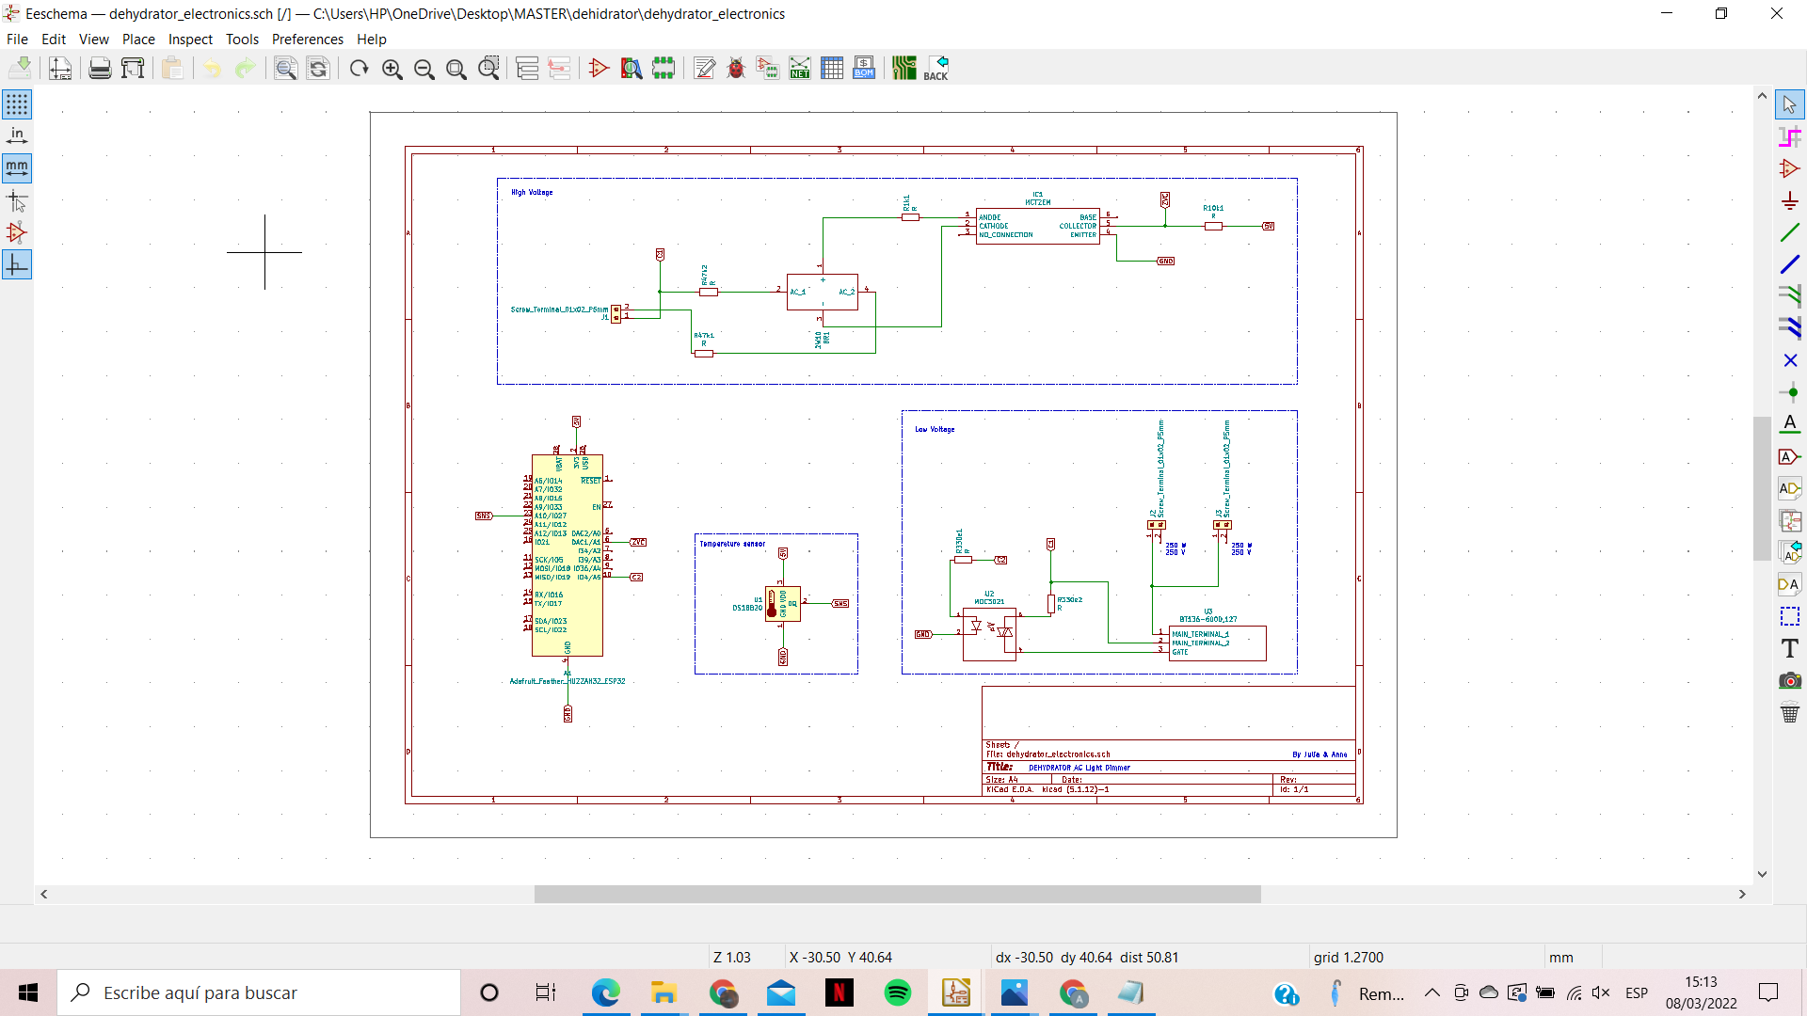This screenshot has width=1807, height=1016.
Task: Open the Windows Start menu
Action: click(x=28, y=992)
